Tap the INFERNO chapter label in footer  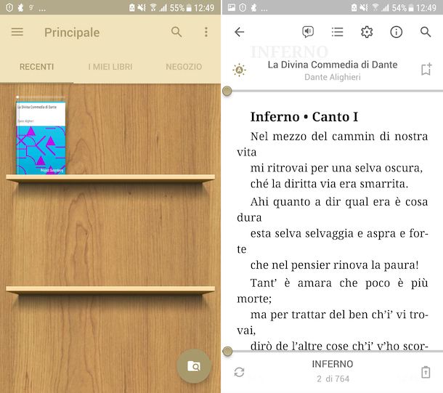pyautogui.click(x=333, y=364)
